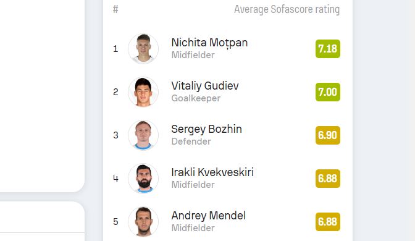415x241 pixels.
Task: Select Kvekveskiri's 6.88 rating badge
Action: pyautogui.click(x=328, y=179)
